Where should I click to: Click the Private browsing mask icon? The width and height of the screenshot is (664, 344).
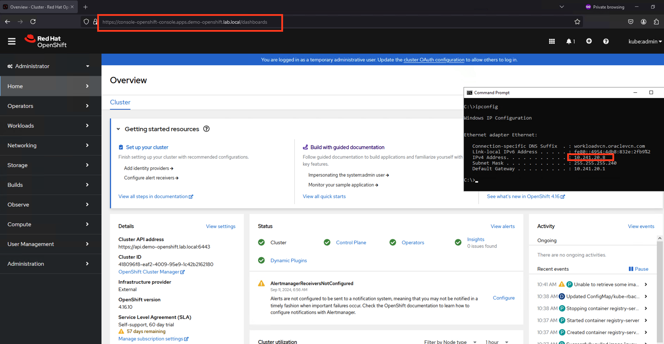(x=588, y=7)
